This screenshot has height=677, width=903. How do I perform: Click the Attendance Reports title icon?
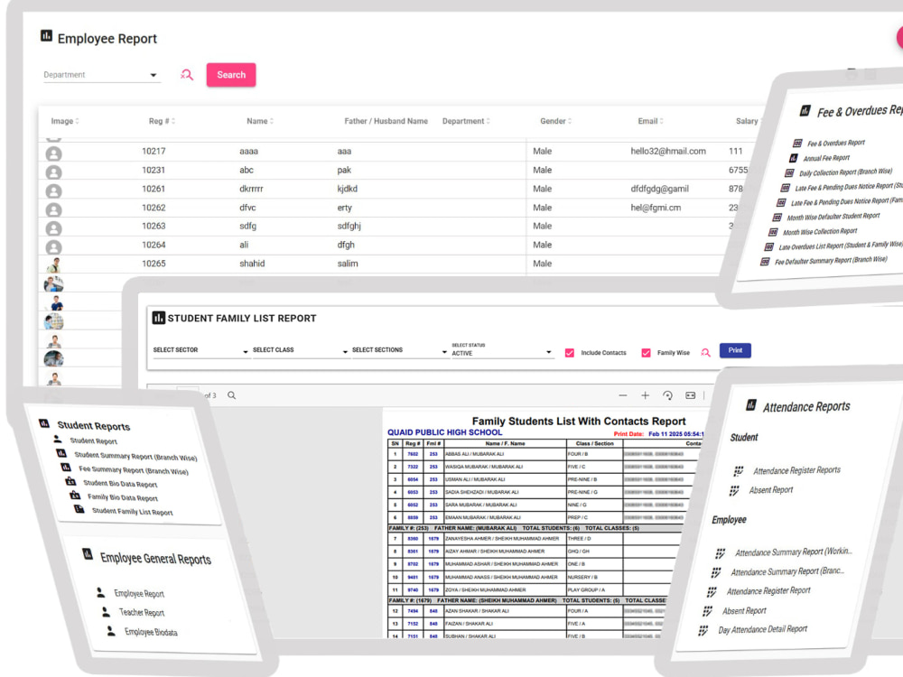click(x=751, y=405)
